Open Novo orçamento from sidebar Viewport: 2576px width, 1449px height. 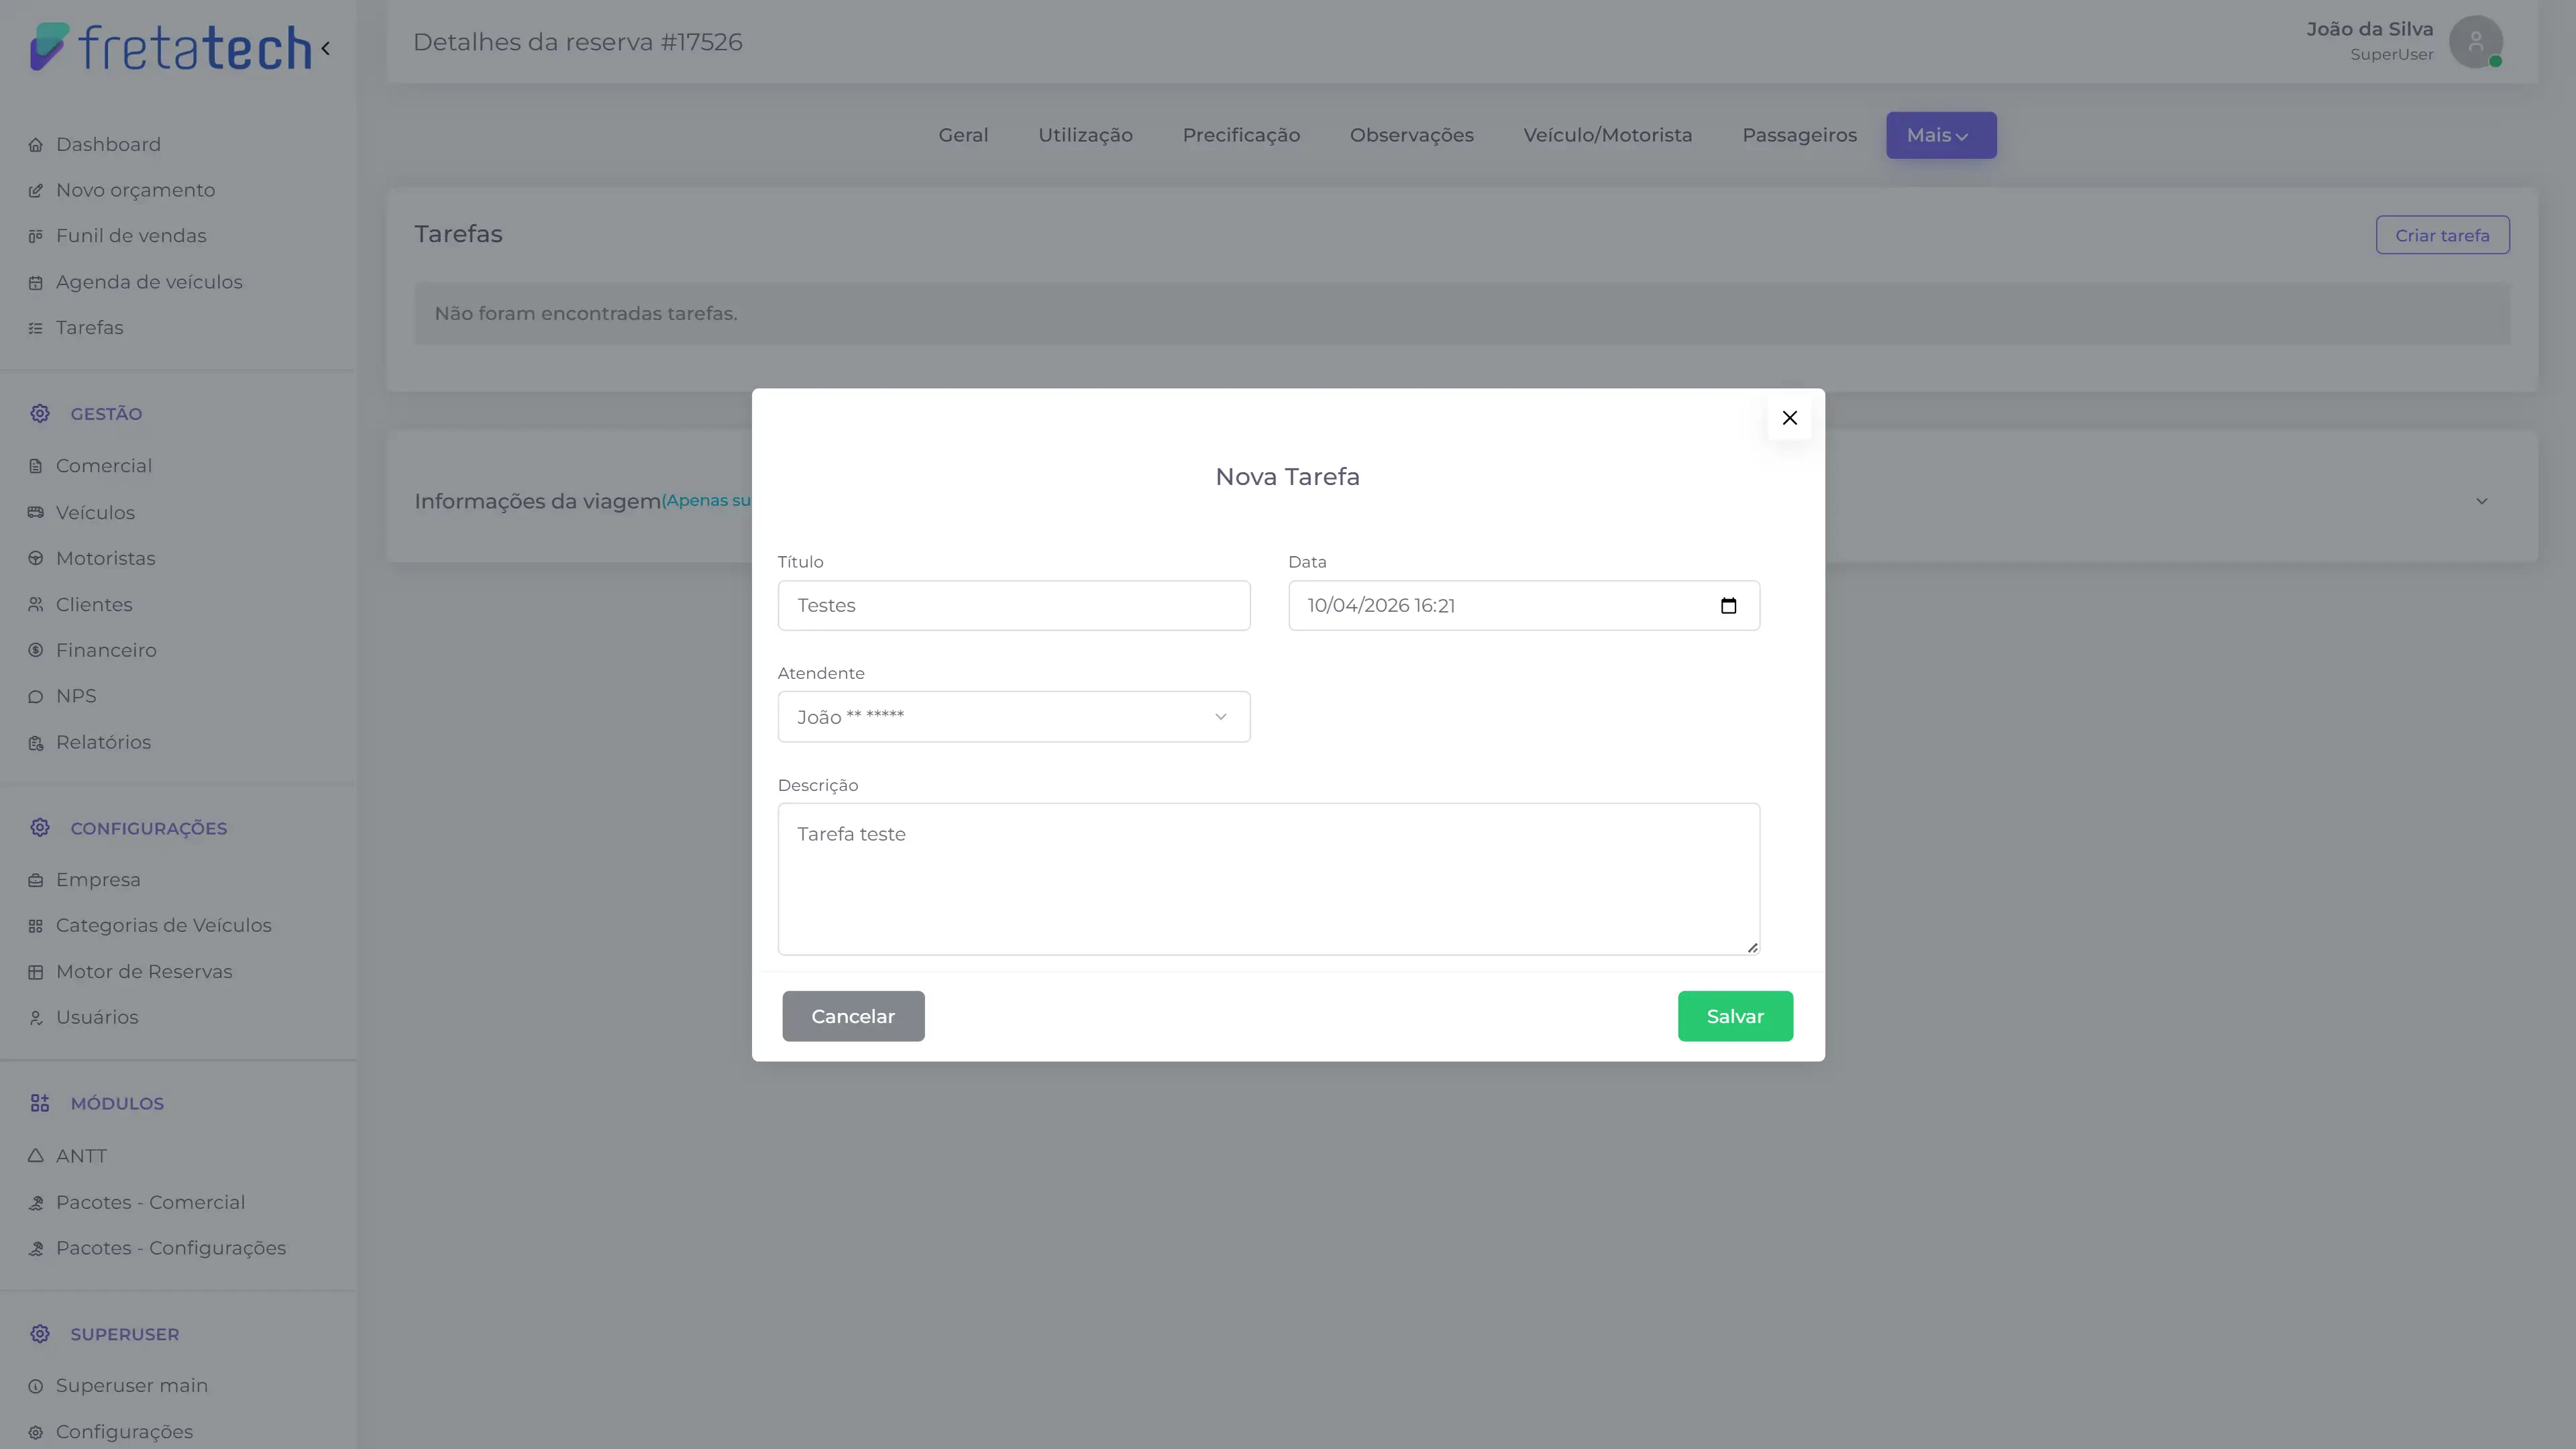coord(136,190)
